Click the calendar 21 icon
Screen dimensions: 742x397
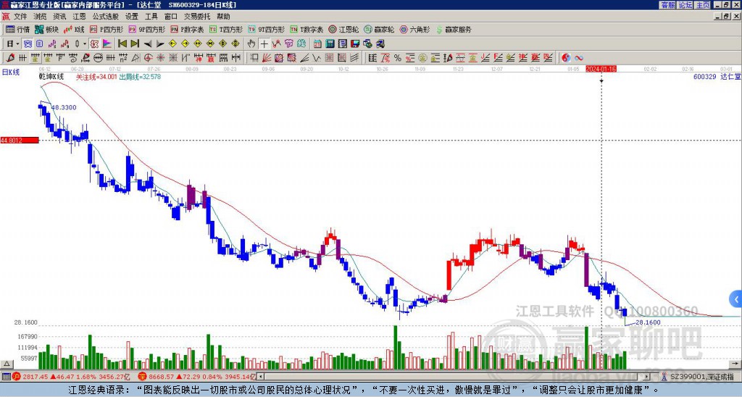(317, 44)
